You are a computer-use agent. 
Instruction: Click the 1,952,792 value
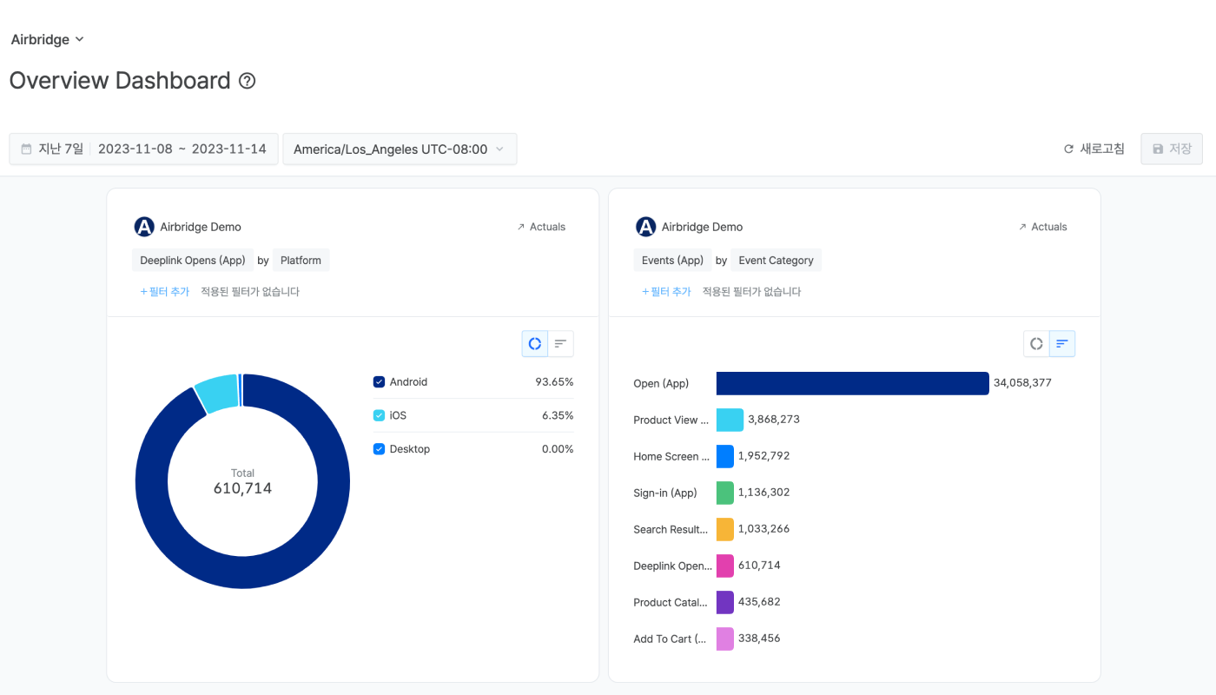(763, 455)
